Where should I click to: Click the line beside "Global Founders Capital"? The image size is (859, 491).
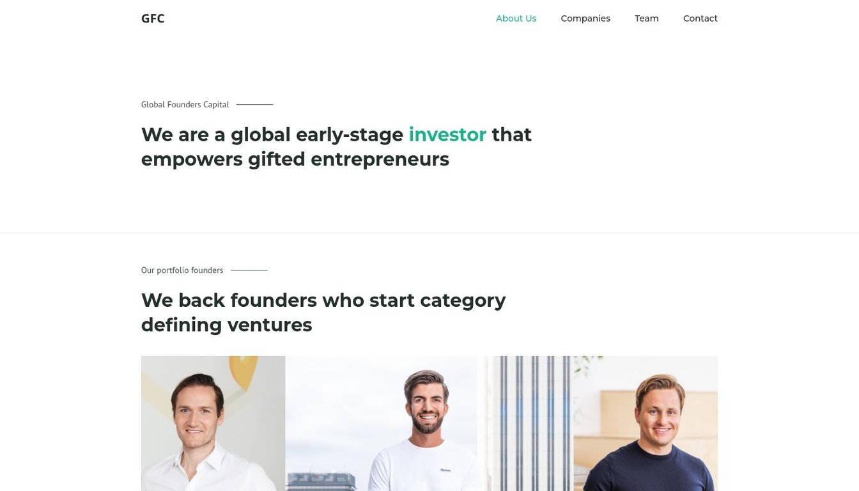[x=254, y=104]
